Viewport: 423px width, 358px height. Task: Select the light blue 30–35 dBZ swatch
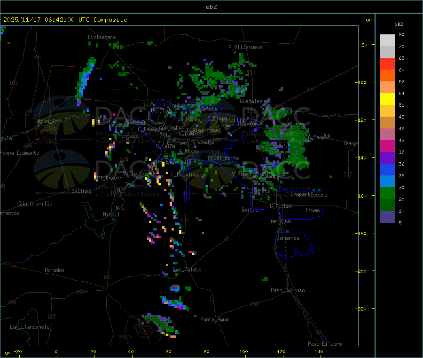pos(387,182)
